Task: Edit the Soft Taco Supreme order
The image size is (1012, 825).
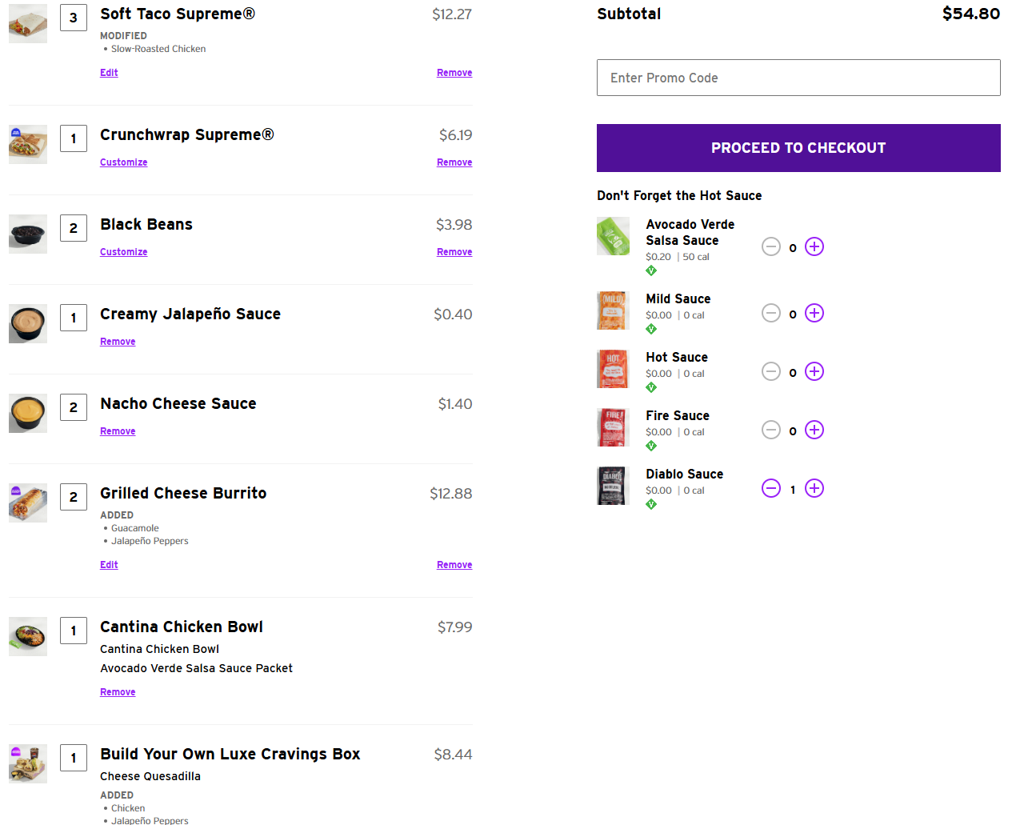Action: [x=109, y=73]
